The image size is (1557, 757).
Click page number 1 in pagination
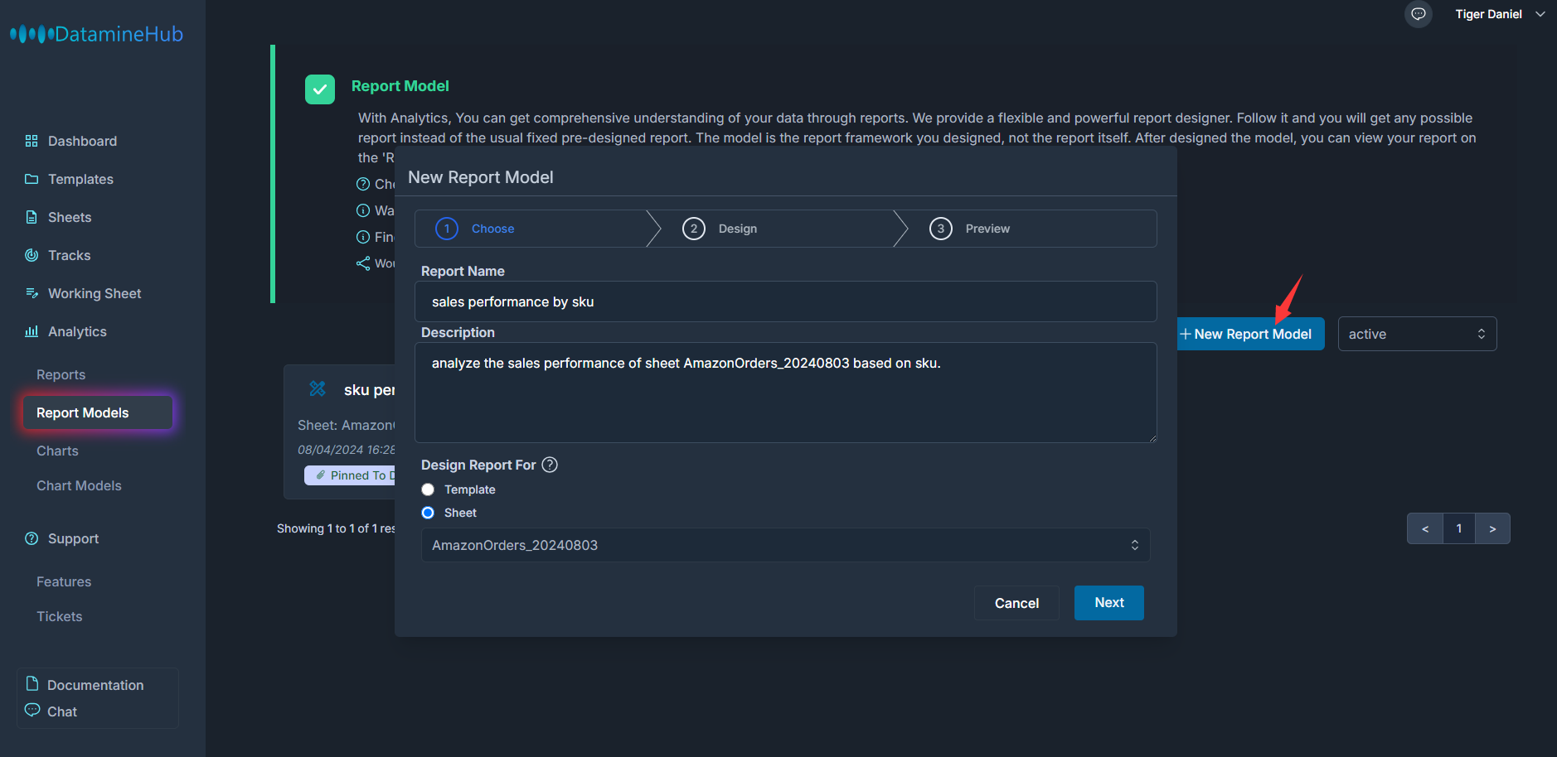tap(1459, 528)
